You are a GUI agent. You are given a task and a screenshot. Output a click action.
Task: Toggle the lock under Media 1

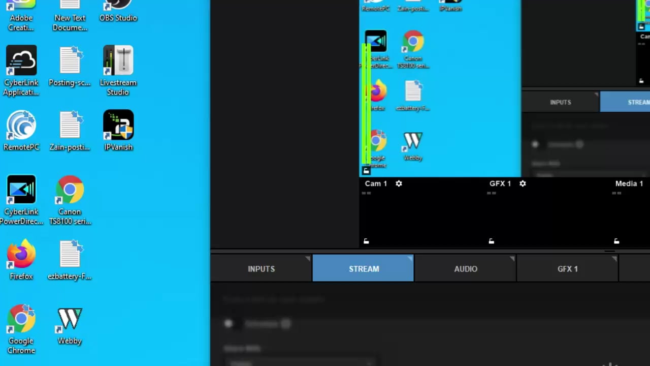click(x=616, y=241)
